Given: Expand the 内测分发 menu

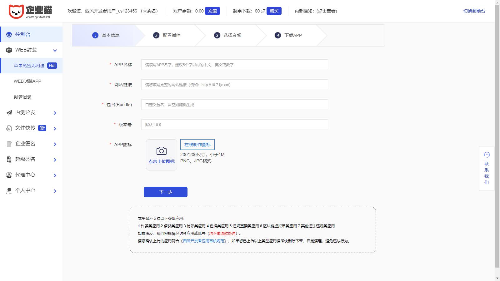Looking at the screenshot, I should coord(55,113).
